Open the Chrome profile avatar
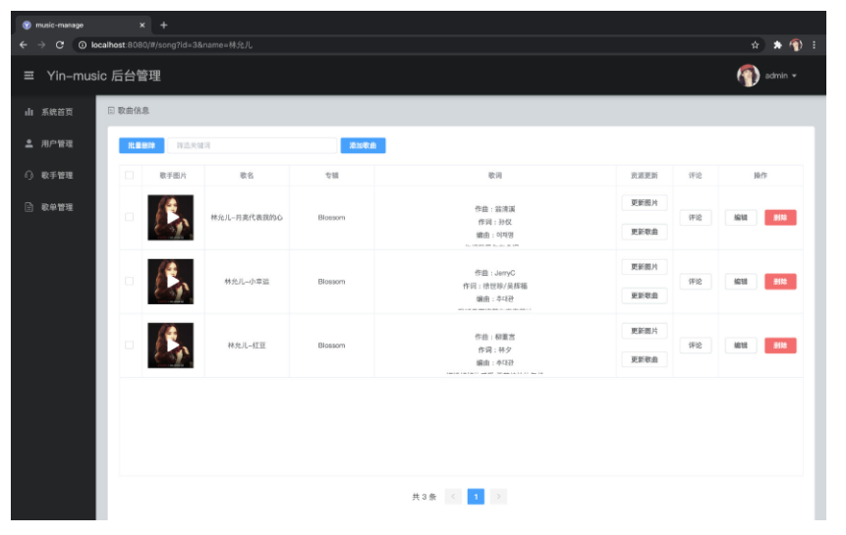Screen dimensions: 846x535 (x=796, y=45)
